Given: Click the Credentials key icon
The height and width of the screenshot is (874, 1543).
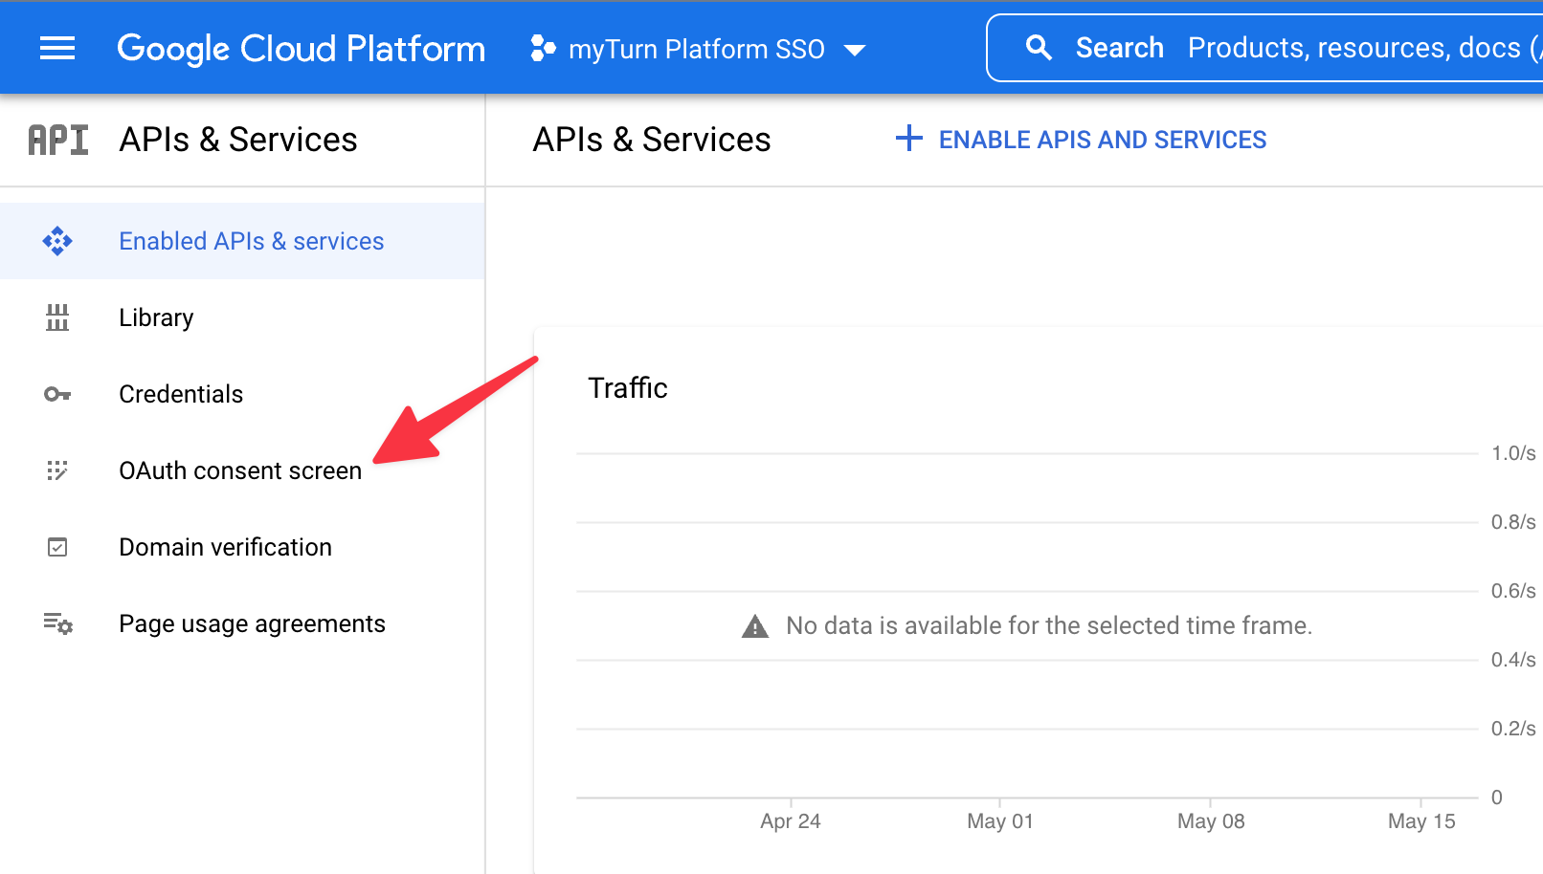Looking at the screenshot, I should coord(57,394).
